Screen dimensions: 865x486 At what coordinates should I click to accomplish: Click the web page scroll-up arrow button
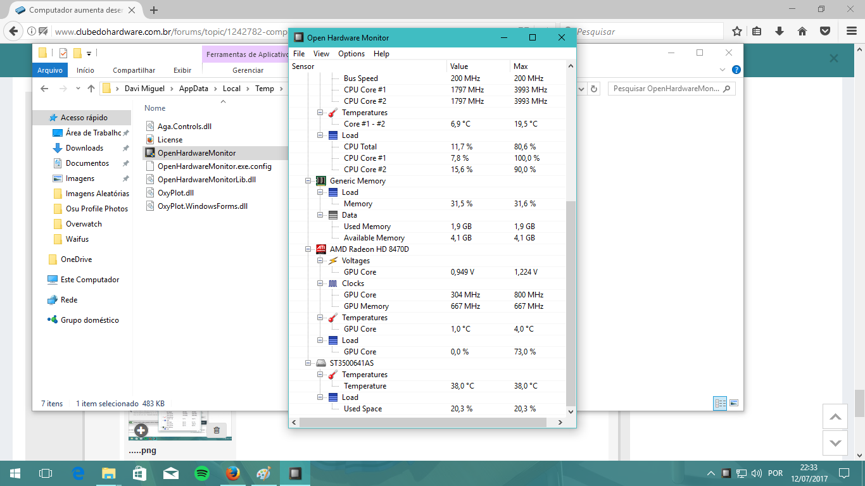(835, 416)
